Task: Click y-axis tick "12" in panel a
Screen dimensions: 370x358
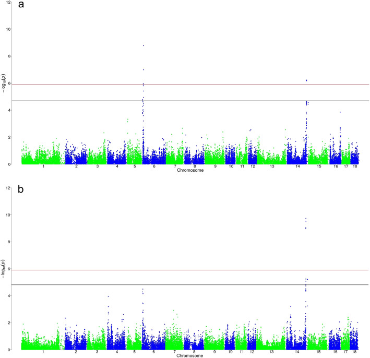Action: point(8,2)
